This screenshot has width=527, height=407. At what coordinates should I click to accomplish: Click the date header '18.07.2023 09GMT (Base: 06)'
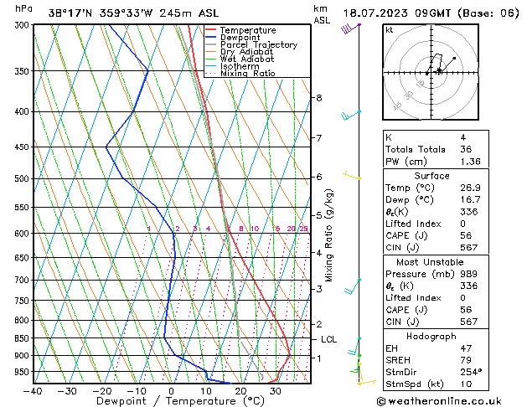(x=431, y=13)
